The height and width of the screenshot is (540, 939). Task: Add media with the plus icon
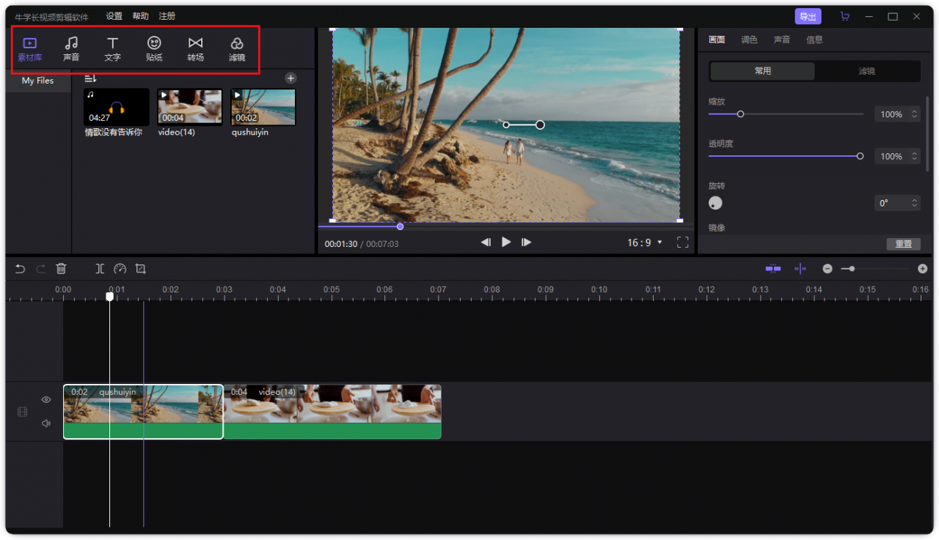pyautogui.click(x=291, y=78)
